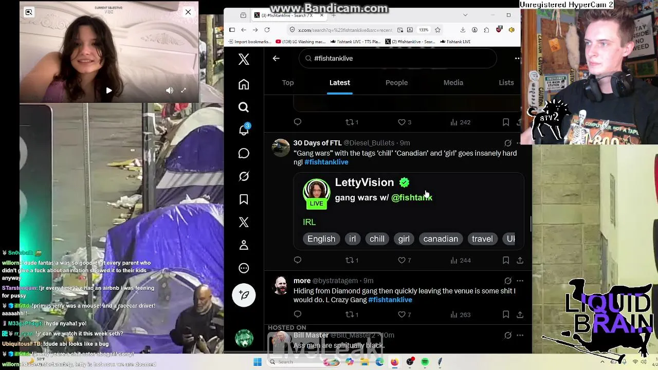Viewport: 658px width, 370px height.
Task: Open Firefox from the taskbar
Action: pyautogui.click(x=394, y=362)
